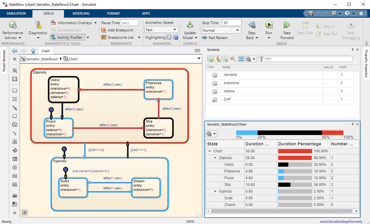The image size is (370, 224).
Task: Switch to the SIMULATION ribbon tab
Action: click(16, 14)
